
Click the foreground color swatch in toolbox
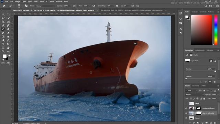[x=4, y=56]
